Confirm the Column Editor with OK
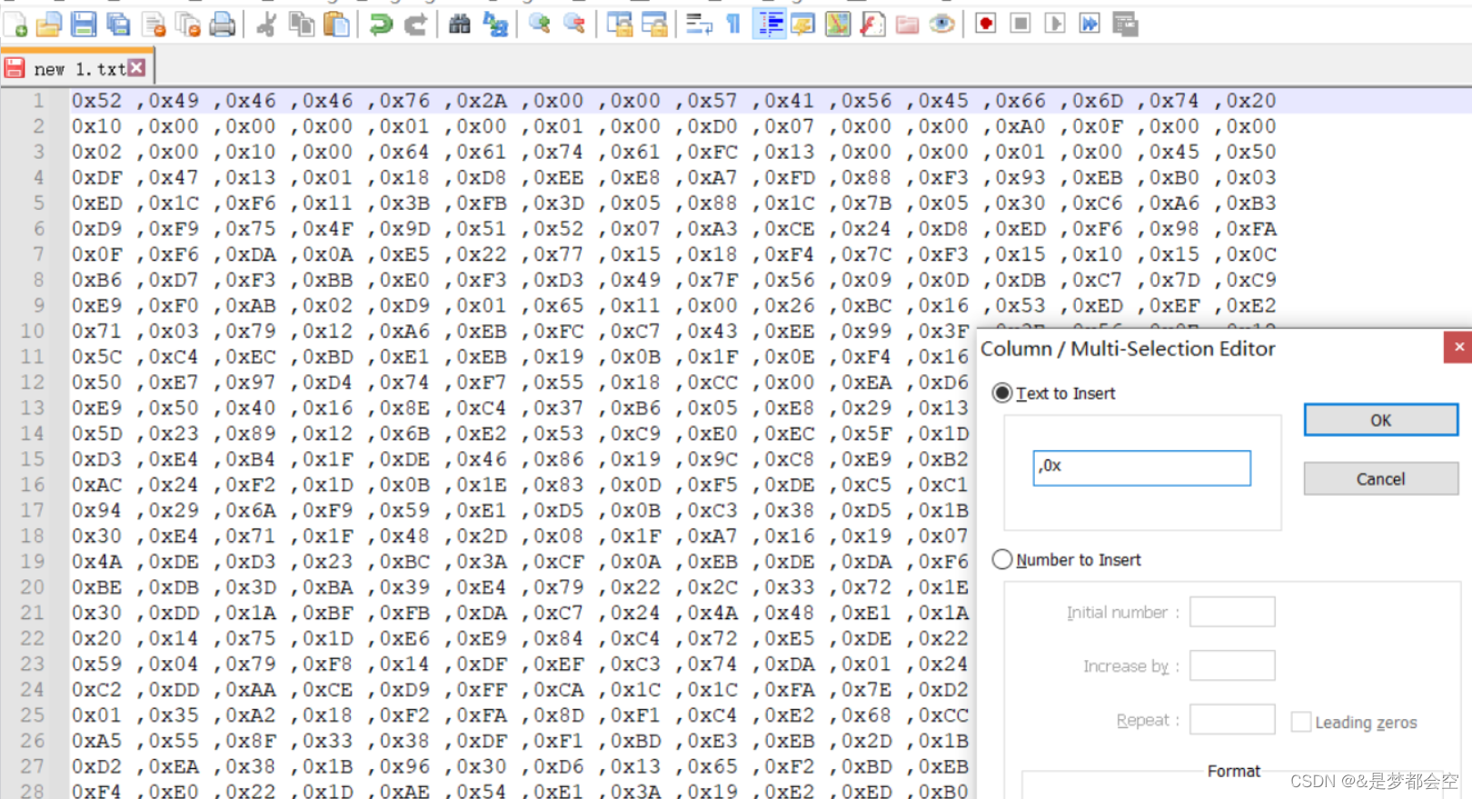This screenshot has width=1472, height=799. click(1381, 420)
